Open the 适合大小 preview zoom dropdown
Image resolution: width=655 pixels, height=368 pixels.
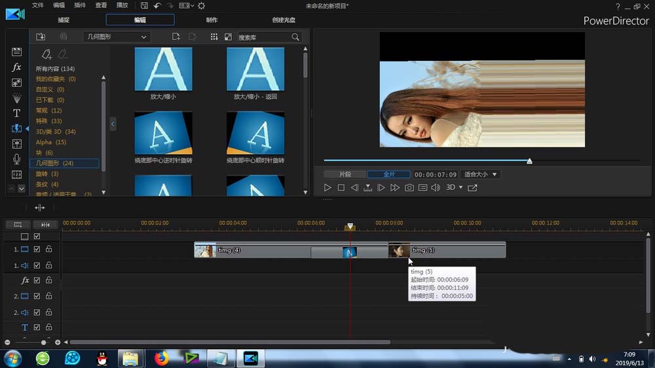click(x=481, y=175)
